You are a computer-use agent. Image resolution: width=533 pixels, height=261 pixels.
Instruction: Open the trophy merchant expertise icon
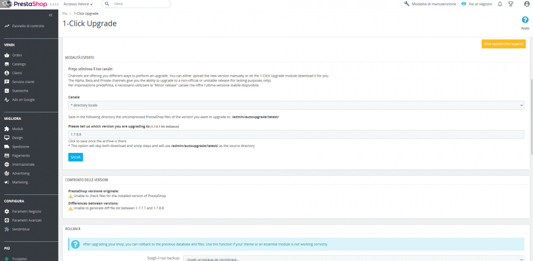coord(511,4)
